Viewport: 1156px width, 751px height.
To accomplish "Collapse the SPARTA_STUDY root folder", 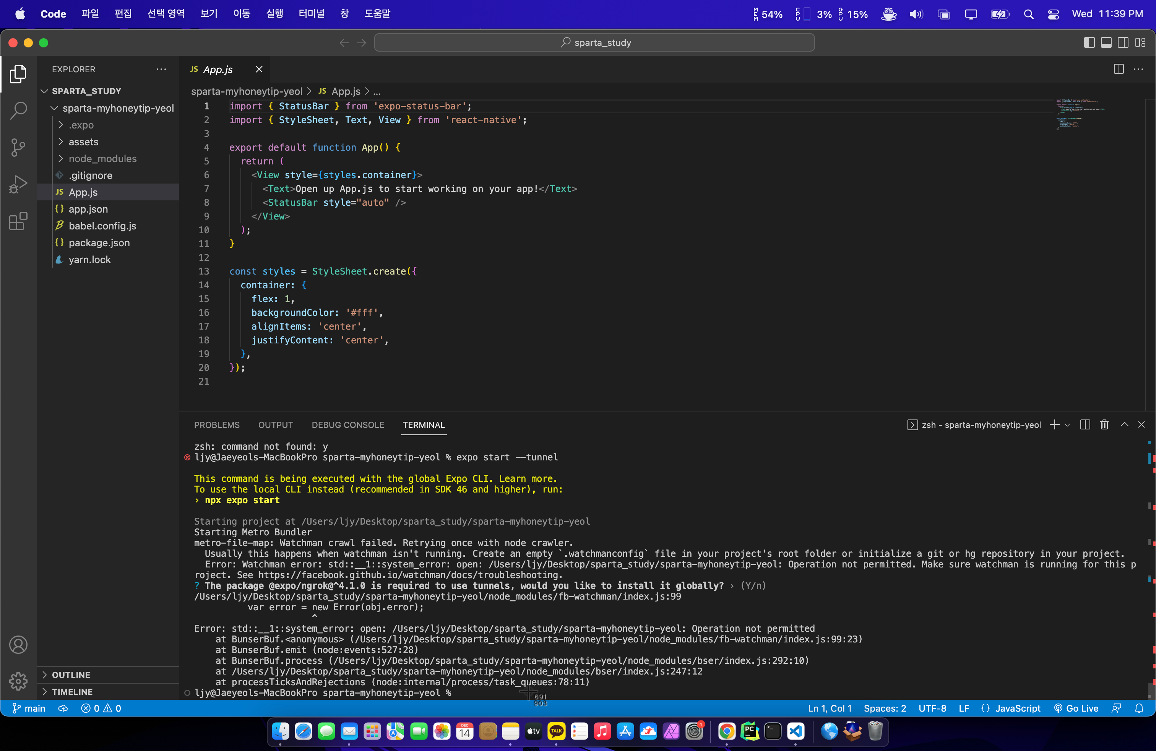I will click(107, 91).
